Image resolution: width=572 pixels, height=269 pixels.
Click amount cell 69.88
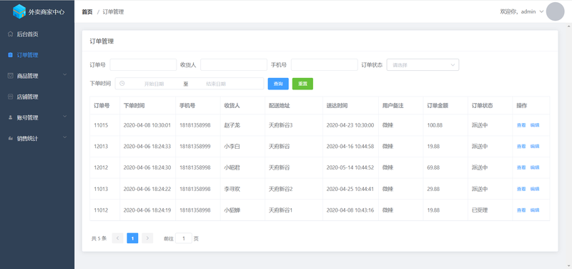click(433, 167)
